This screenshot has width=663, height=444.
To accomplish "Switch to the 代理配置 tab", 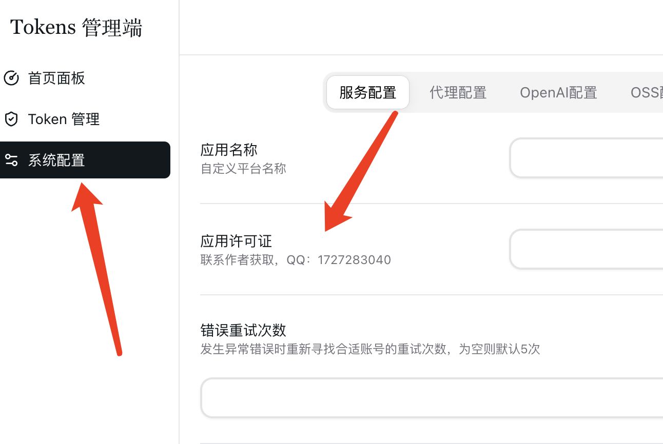I will (x=458, y=93).
